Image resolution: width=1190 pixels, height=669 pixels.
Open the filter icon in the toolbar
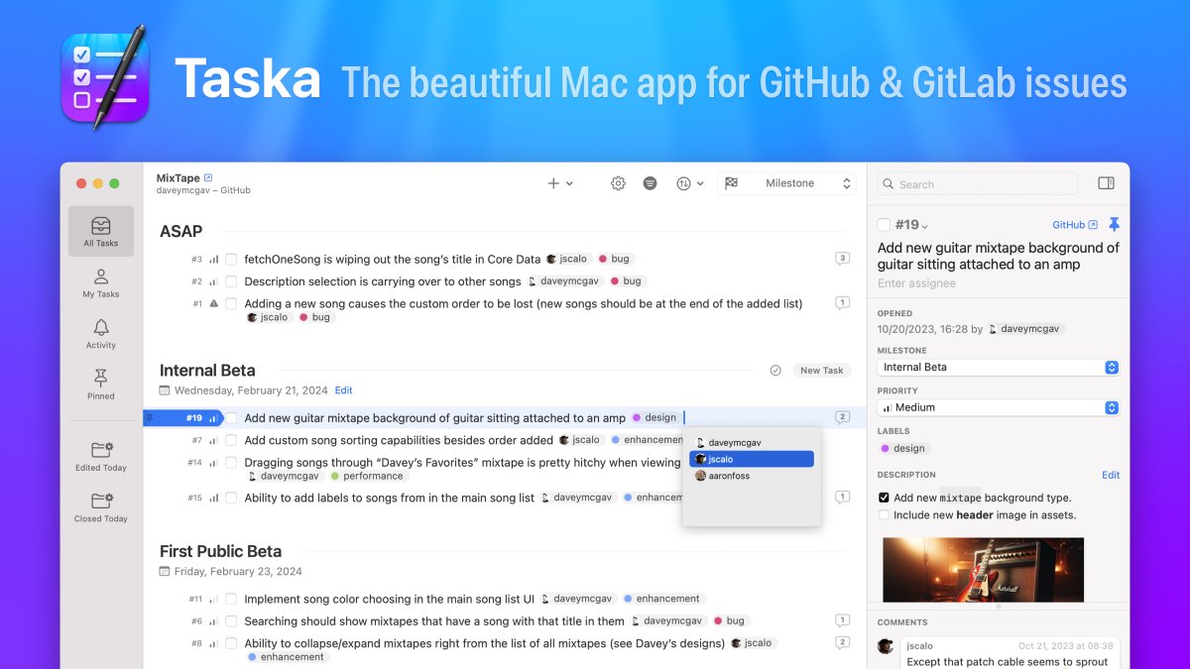pyautogui.click(x=651, y=183)
